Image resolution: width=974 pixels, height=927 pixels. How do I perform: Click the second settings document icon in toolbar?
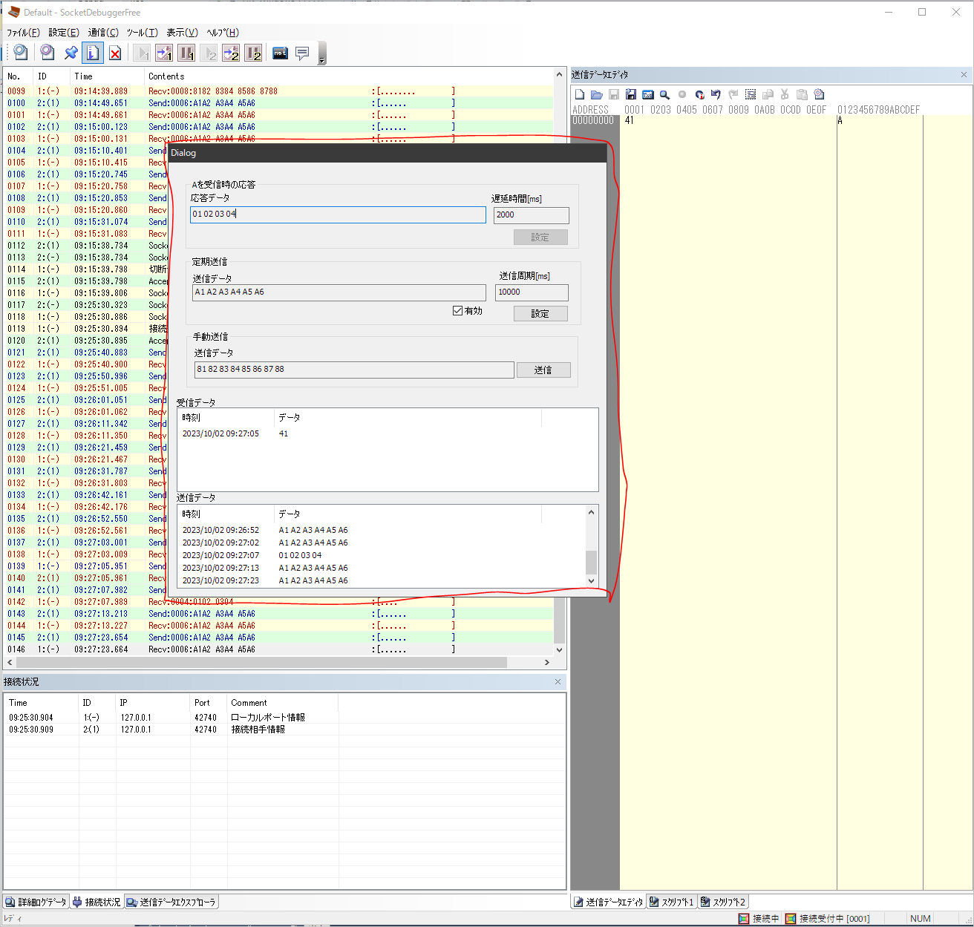(47, 53)
